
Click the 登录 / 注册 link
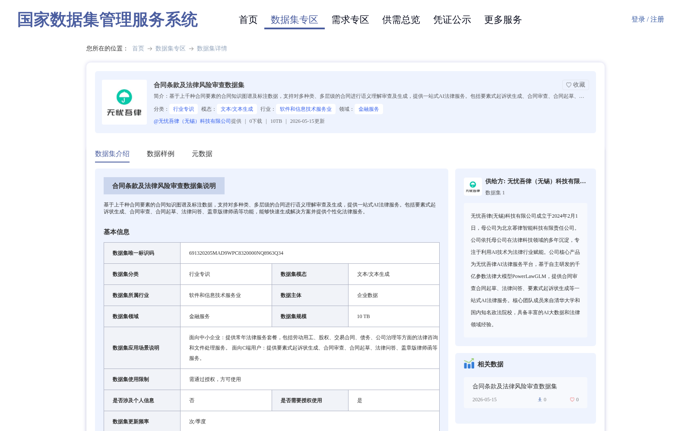point(647,19)
